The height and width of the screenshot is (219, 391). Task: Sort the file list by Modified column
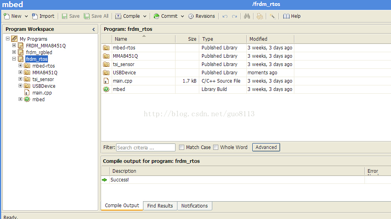pos(270,39)
